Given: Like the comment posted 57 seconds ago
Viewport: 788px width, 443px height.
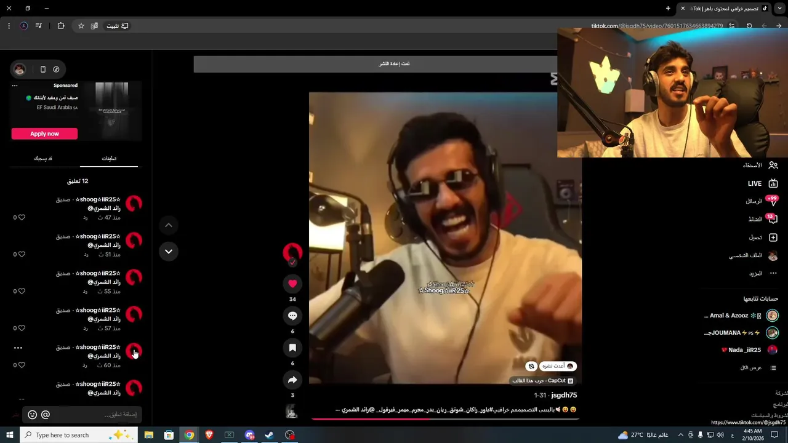Looking at the screenshot, I should click(21, 328).
